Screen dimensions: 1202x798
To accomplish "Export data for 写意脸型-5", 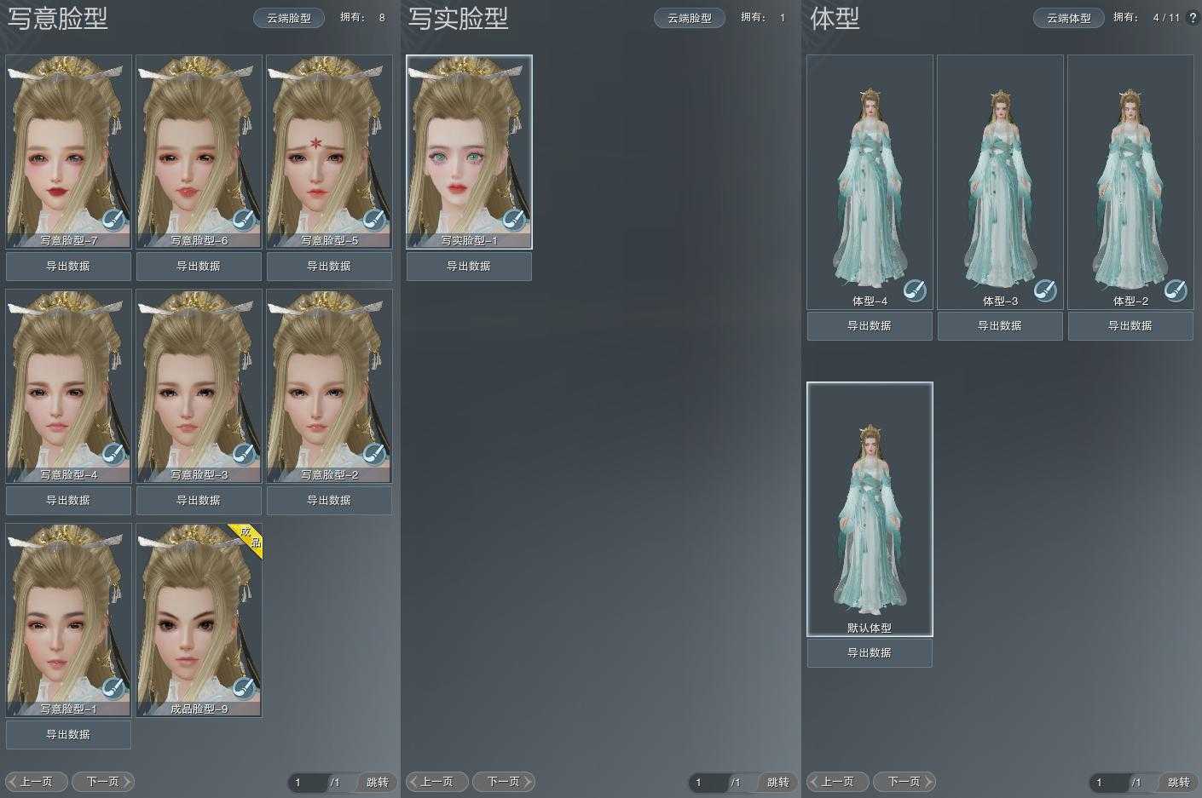I will coord(329,267).
